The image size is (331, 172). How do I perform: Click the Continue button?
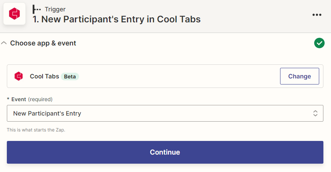[x=165, y=152]
